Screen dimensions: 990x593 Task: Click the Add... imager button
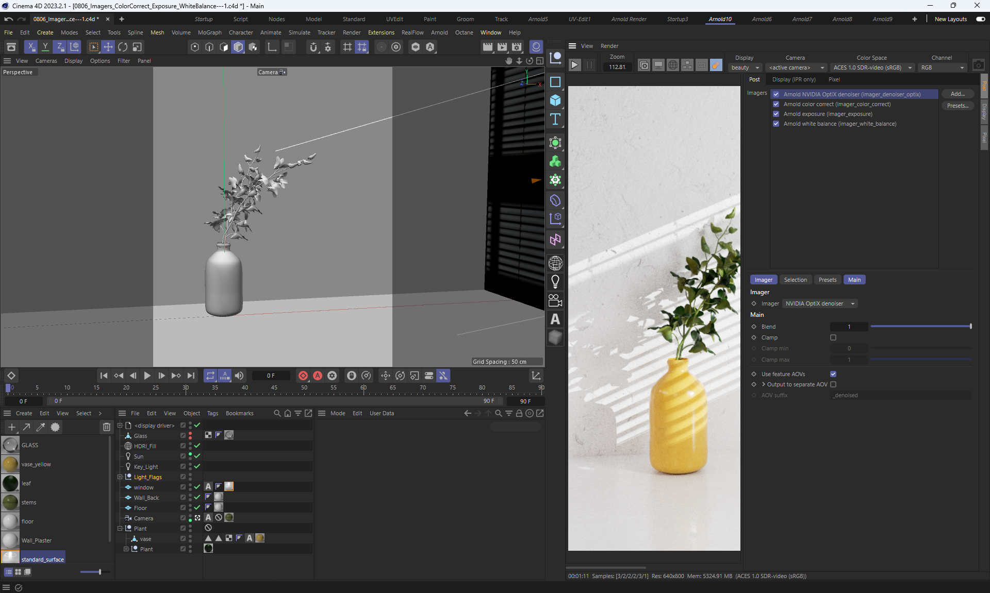957,94
